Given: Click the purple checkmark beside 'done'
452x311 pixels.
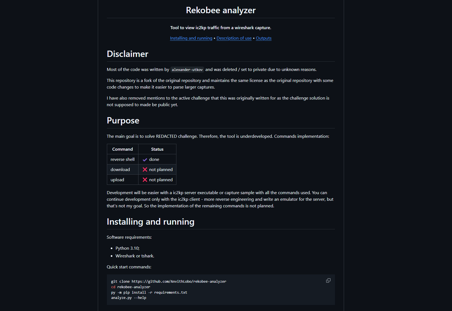Looking at the screenshot, I should click(x=145, y=159).
